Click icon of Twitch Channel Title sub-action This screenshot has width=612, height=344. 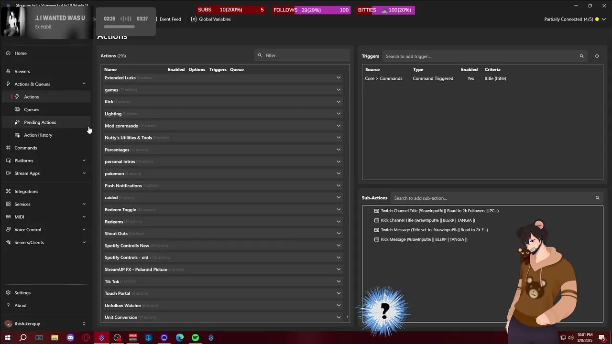click(x=377, y=211)
